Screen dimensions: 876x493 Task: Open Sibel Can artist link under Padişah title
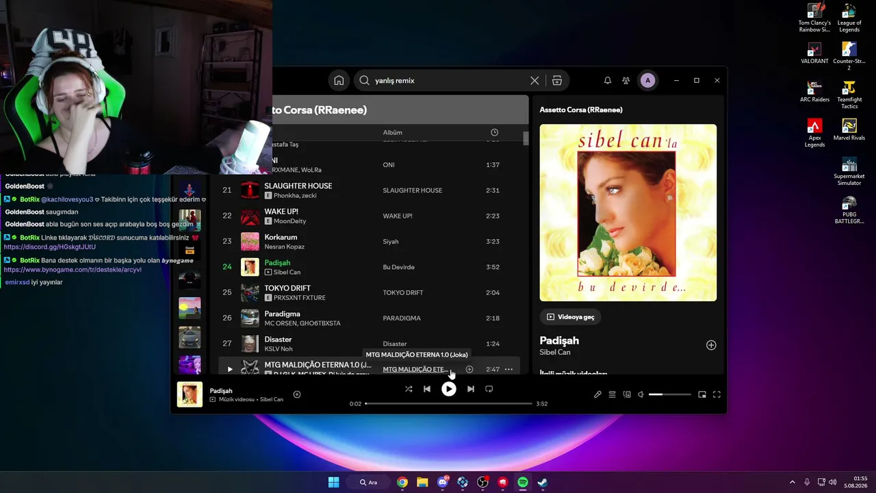555,352
